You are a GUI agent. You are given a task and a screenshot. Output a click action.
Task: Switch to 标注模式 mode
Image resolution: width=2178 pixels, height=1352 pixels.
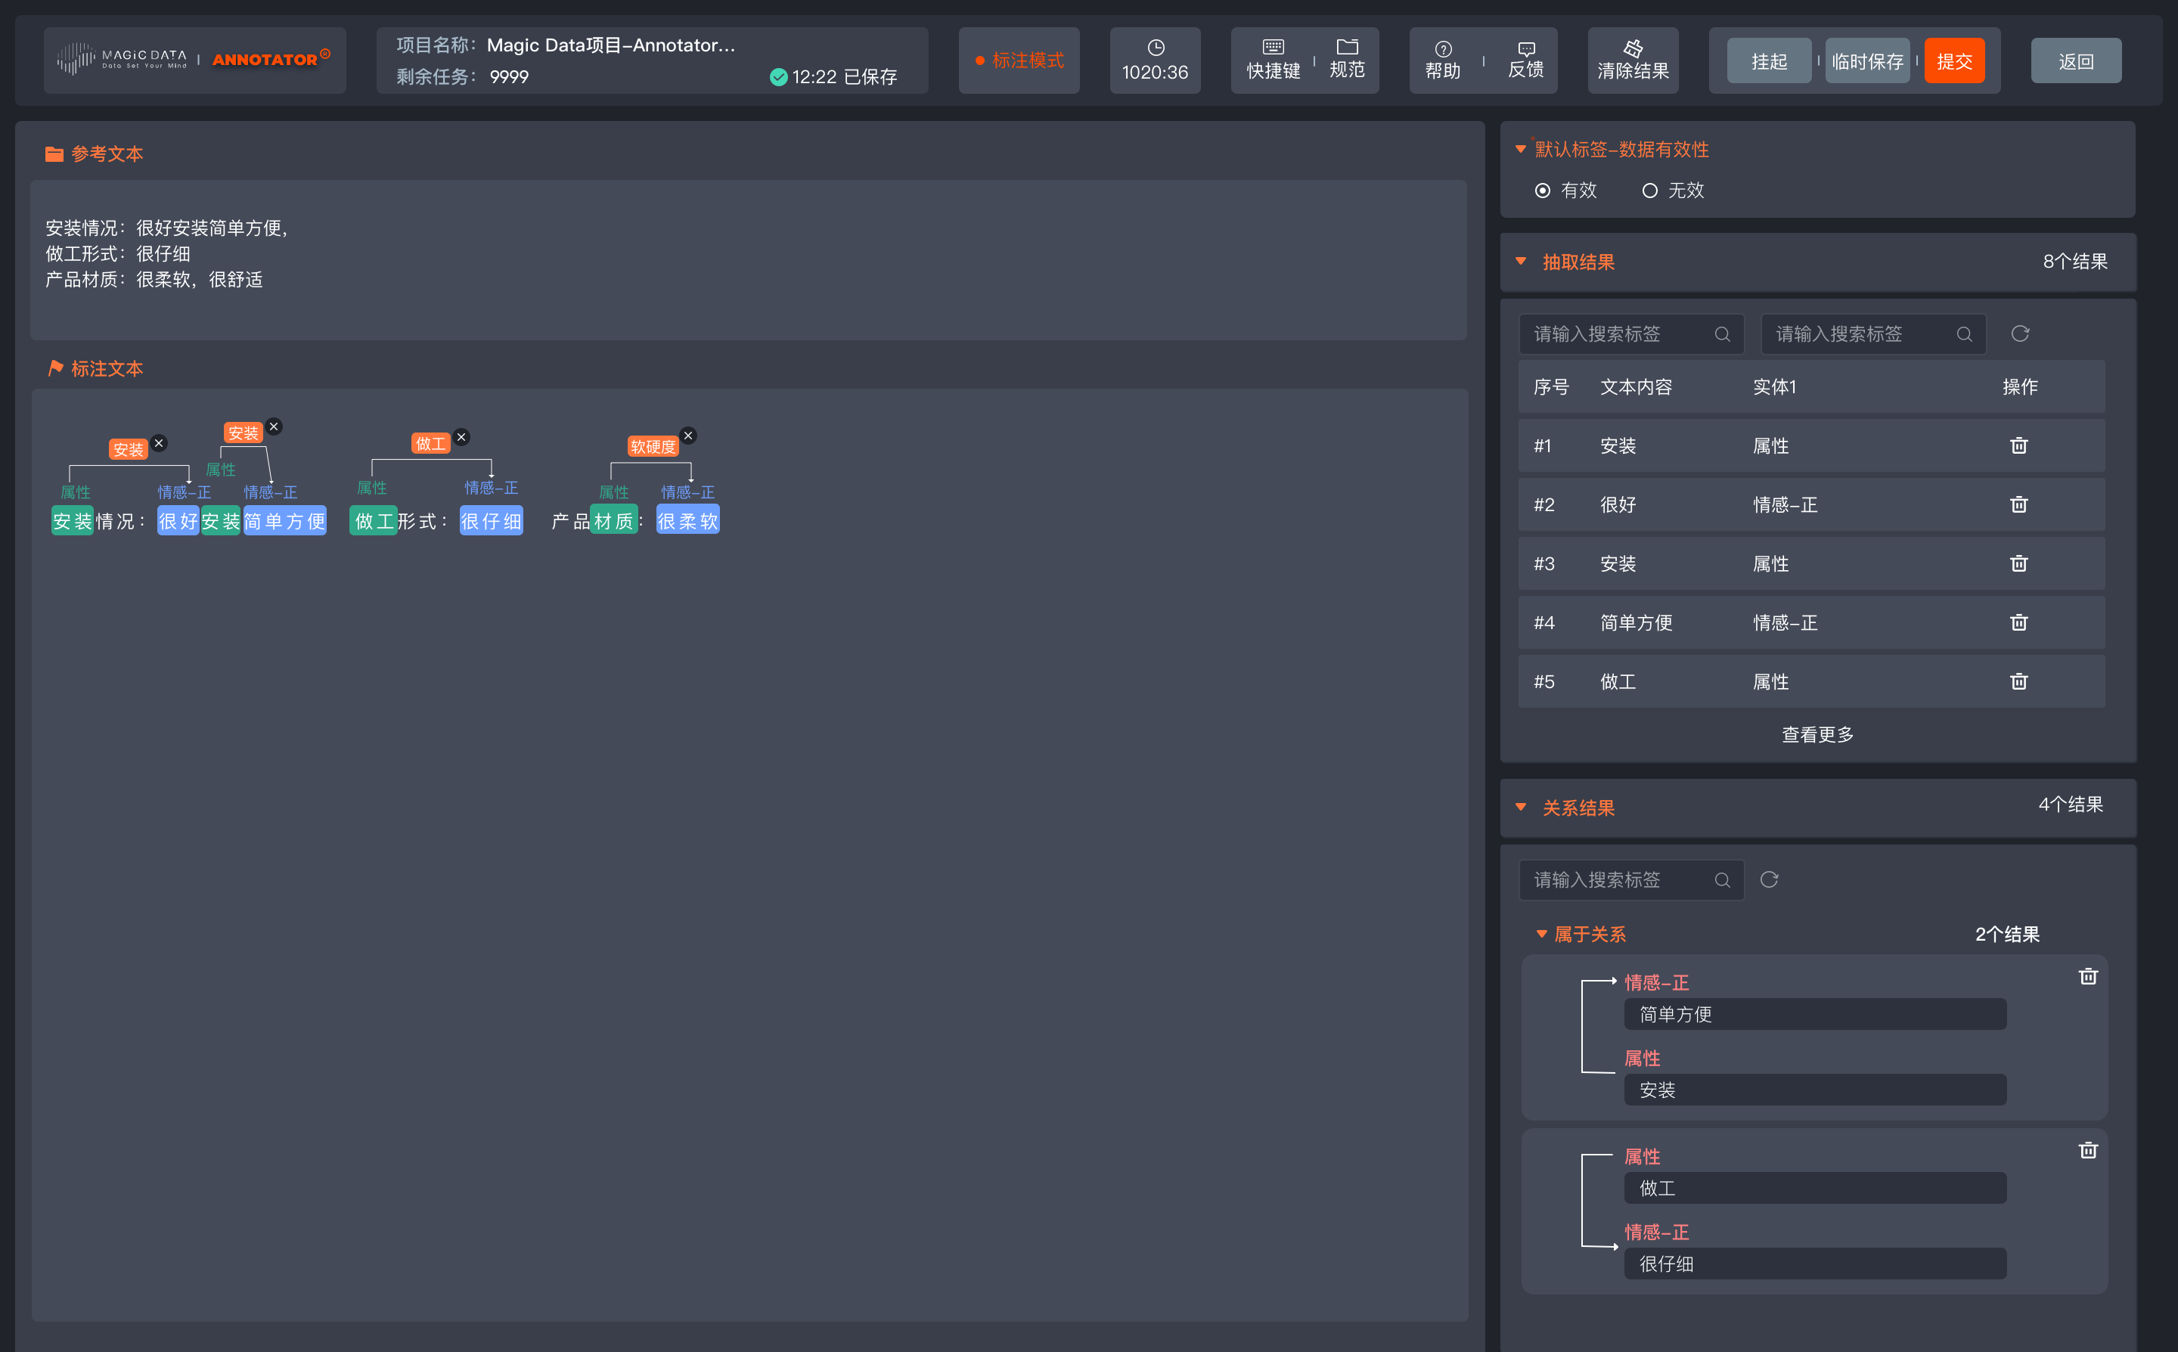[x=1019, y=60]
